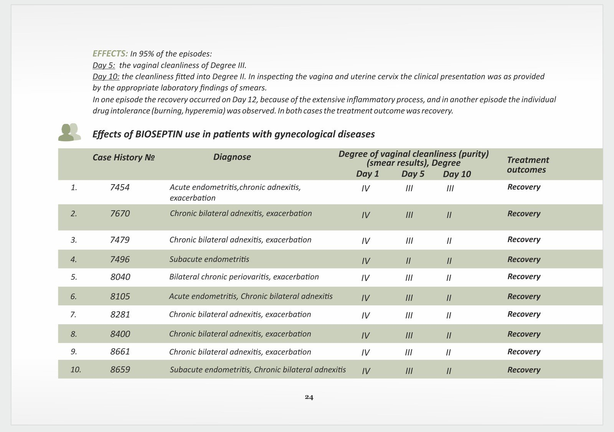Click the underlined Day 5: label
This screenshot has width=614, height=432.
coord(104,65)
